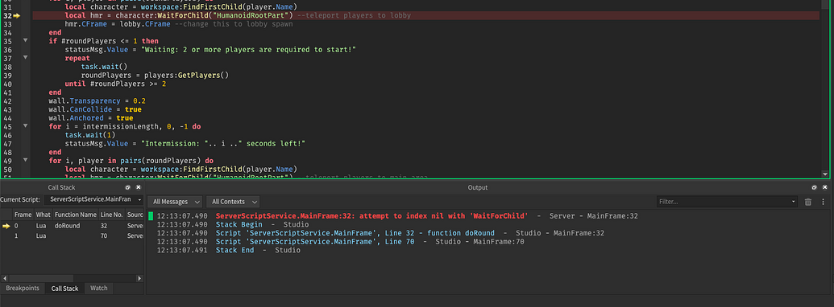Undock the Output panel with float icon
This screenshot has height=307, width=834.
point(814,188)
